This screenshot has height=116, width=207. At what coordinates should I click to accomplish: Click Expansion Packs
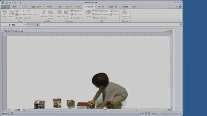tap(100, 14)
